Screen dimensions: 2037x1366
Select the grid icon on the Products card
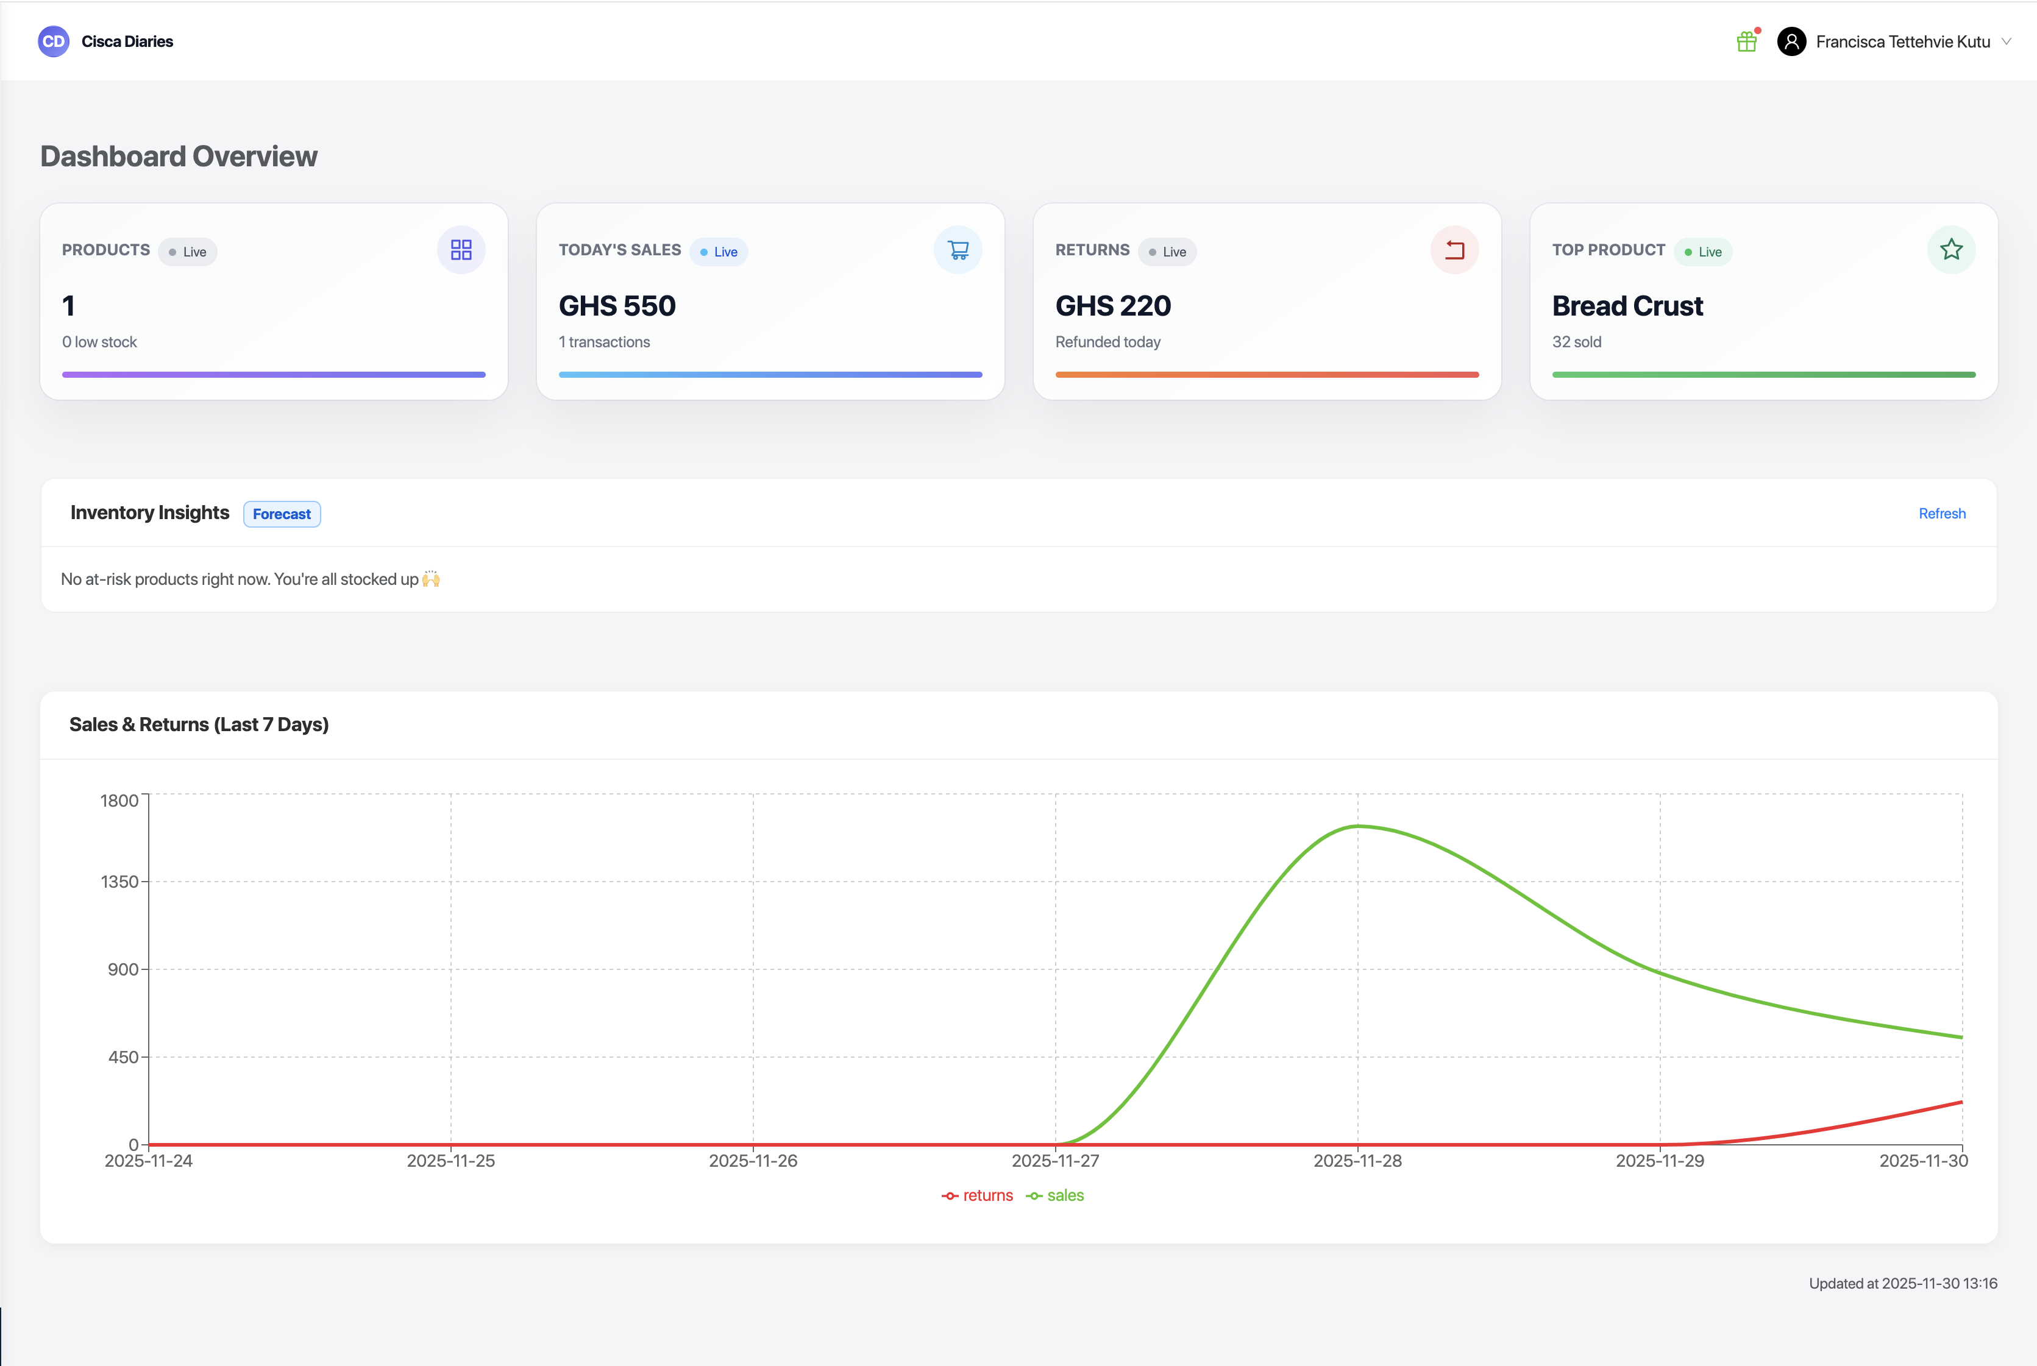pyautogui.click(x=462, y=250)
